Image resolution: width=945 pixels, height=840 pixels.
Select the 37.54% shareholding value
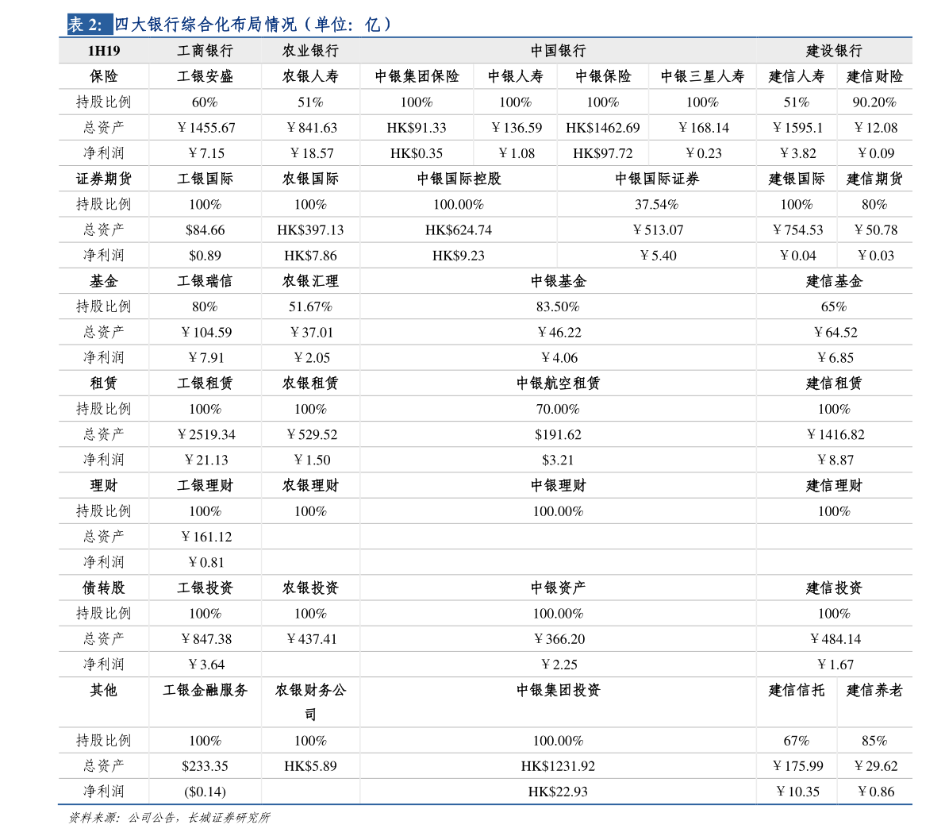pyautogui.click(x=656, y=204)
